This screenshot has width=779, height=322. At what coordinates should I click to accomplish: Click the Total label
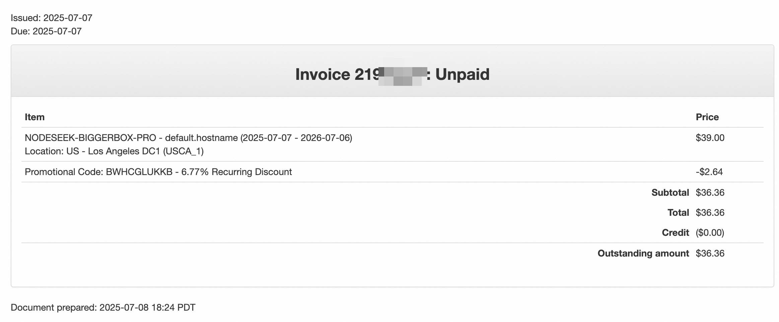(x=678, y=213)
